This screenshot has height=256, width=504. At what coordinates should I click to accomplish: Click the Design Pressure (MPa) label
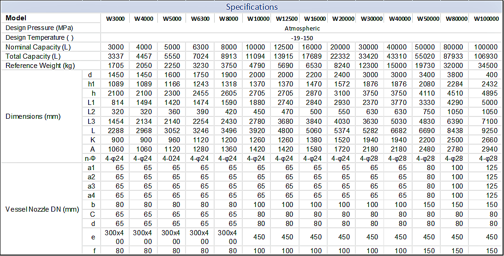click(39, 28)
